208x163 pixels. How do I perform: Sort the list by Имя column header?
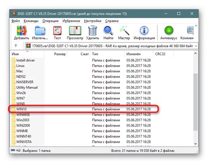tap(27, 54)
